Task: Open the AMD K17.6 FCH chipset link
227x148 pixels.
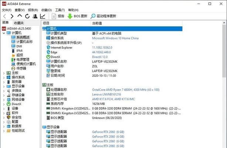Action: pos(113,99)
